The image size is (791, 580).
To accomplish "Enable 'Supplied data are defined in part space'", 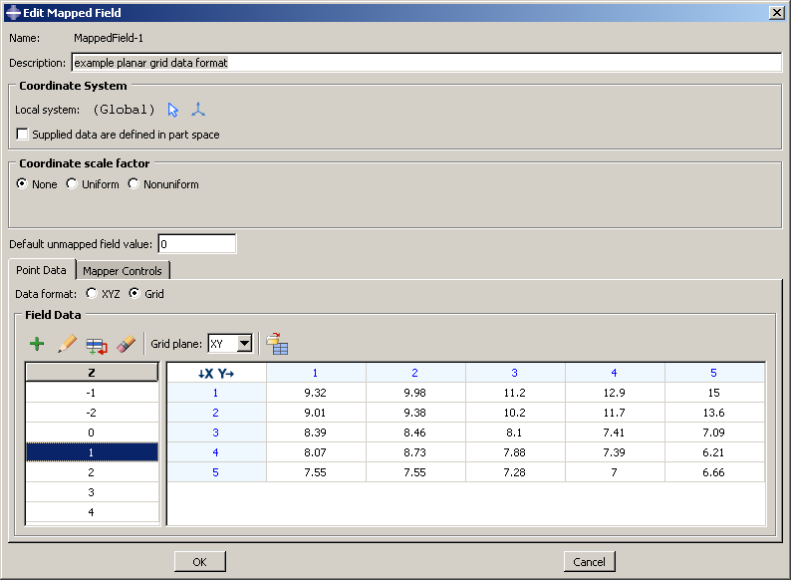I will [x=23, y=135].
